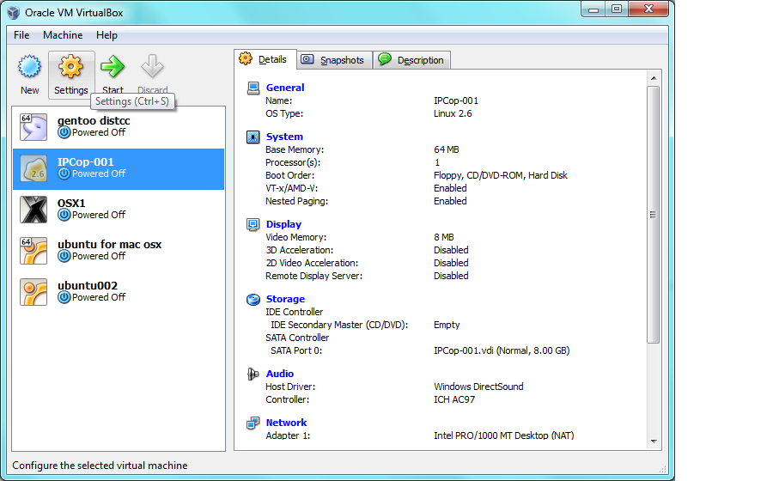Viewport: 779px width, 481px height.
Task: Open the System settings link
Action: pyautogui.click(x=284, y=137)
